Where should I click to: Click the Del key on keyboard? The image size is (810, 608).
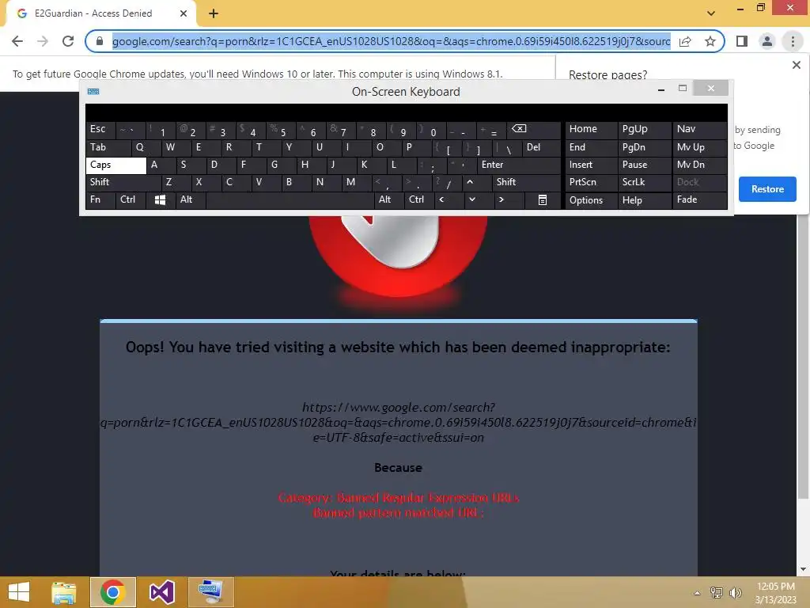(x=541, y=147)
